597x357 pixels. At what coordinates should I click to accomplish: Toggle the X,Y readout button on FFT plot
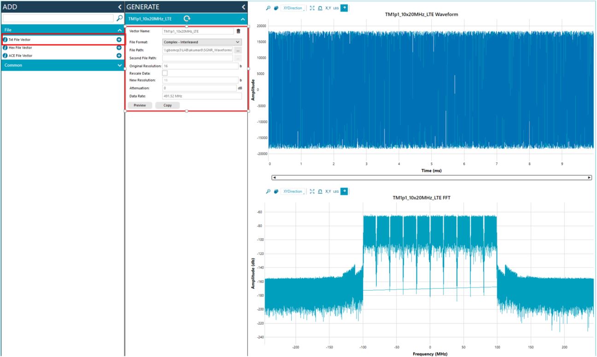coord(328,191)
